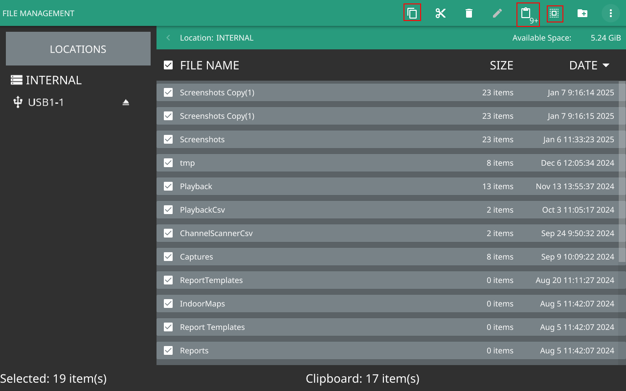626x391 pixels.
Task: Click the LOCATIONS header button
Action: [78, 49]
